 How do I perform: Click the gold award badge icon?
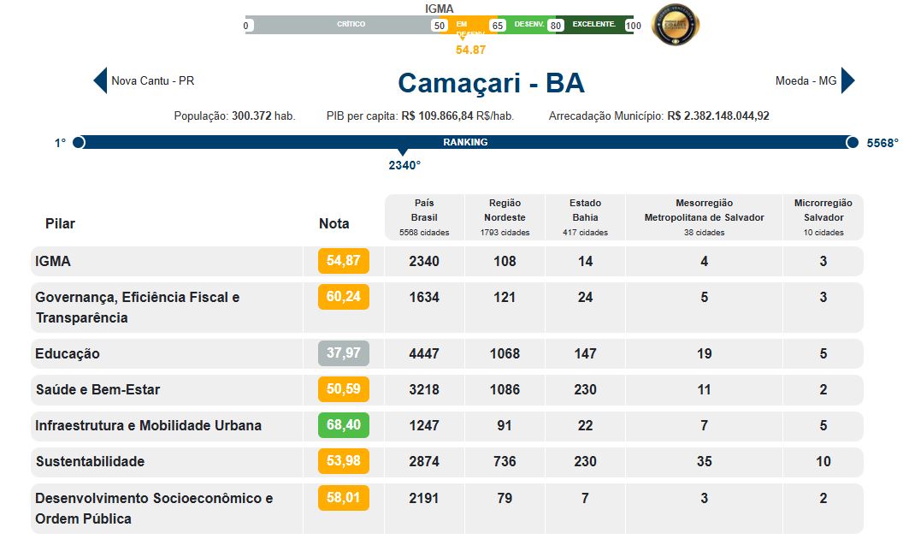(676, 25)
